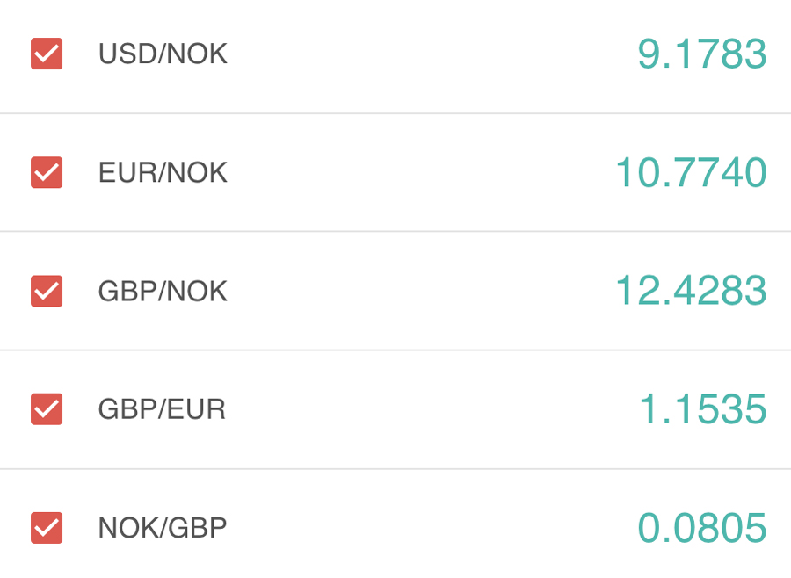Open the GBP/EUR pair label
The height and width of the screenshot is (578, 791).
(x=162, y=409)
